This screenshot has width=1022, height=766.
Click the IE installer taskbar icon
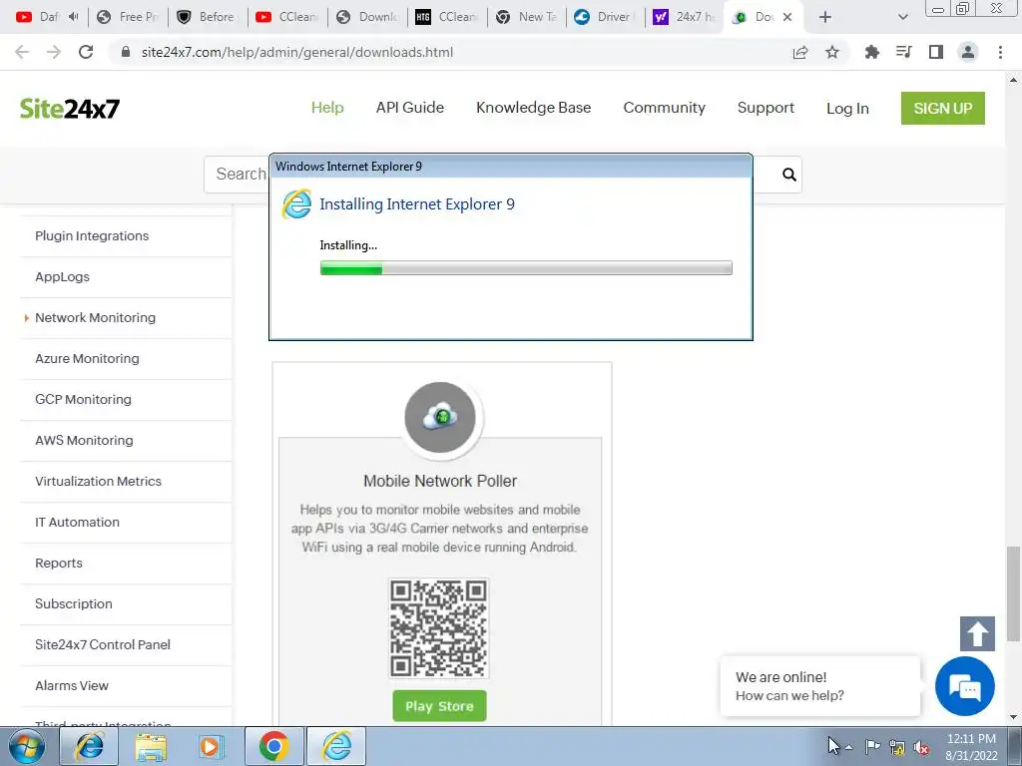[336, 746]
